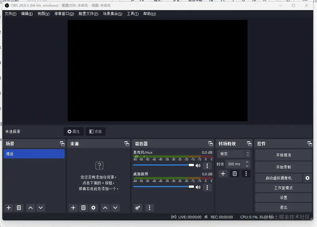Move source up in 来源 panel
Image resolution: width=317 pixels, height=227 pixels.
105,208
